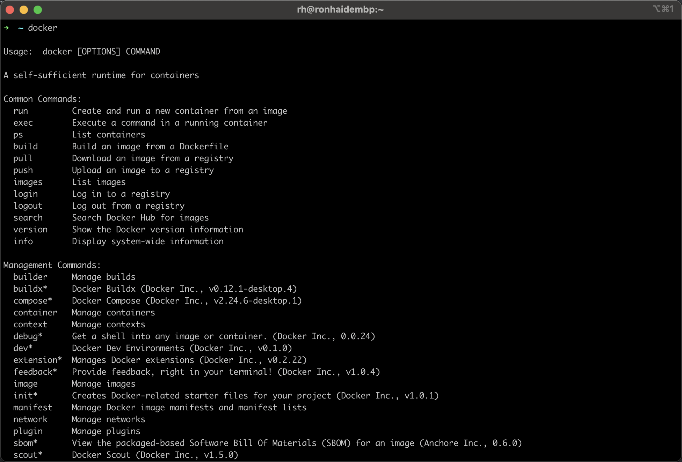This screenshot has width=682, height=462.
Task: Click the 'Manage builds' description
Action: pyautogui.click(x=104, y=277)
